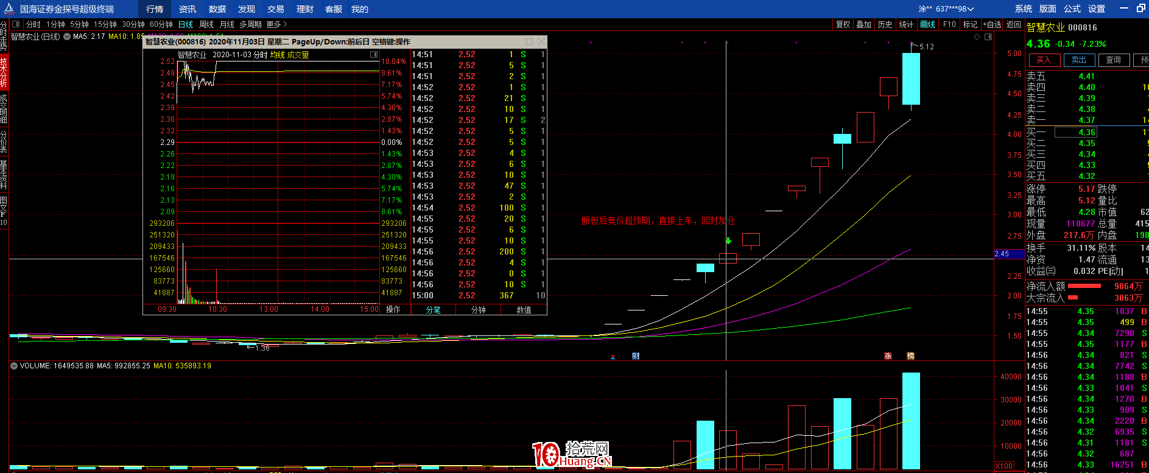
Task: Open the F10 company info button
Action: coord(949,24)
